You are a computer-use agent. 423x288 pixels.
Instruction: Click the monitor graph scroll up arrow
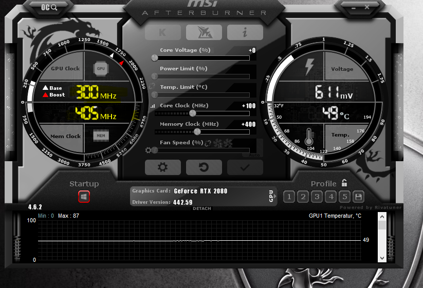(382, 216)
